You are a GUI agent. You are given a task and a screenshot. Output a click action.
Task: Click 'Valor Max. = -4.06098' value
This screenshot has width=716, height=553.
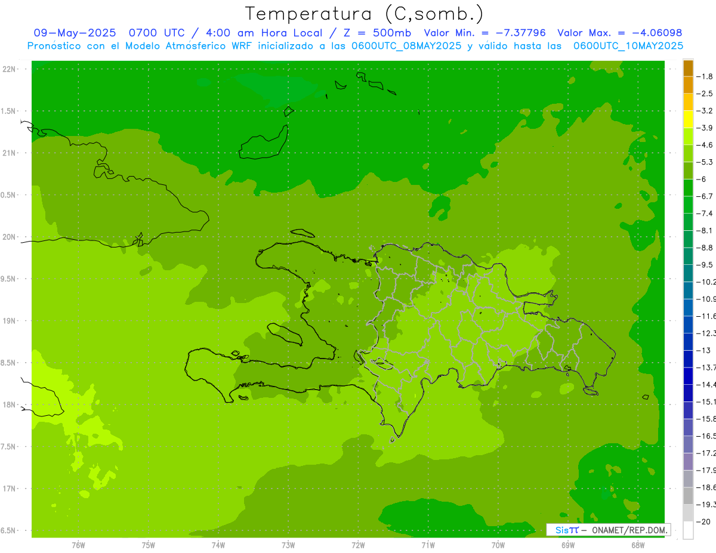(x=619, y=33)
